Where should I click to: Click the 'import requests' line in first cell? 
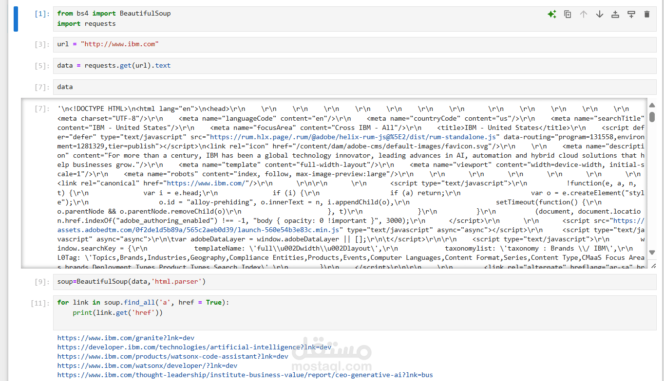tap(86, 23)
